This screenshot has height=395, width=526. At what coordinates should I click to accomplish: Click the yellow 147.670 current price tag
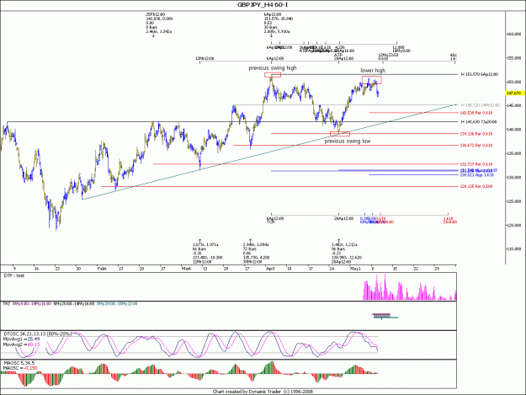[x=515, y=93]
